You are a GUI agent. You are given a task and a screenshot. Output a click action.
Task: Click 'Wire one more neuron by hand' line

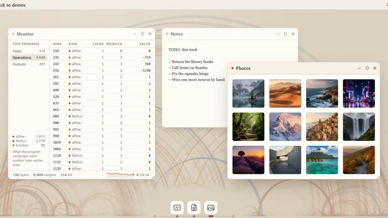(196, 80)
